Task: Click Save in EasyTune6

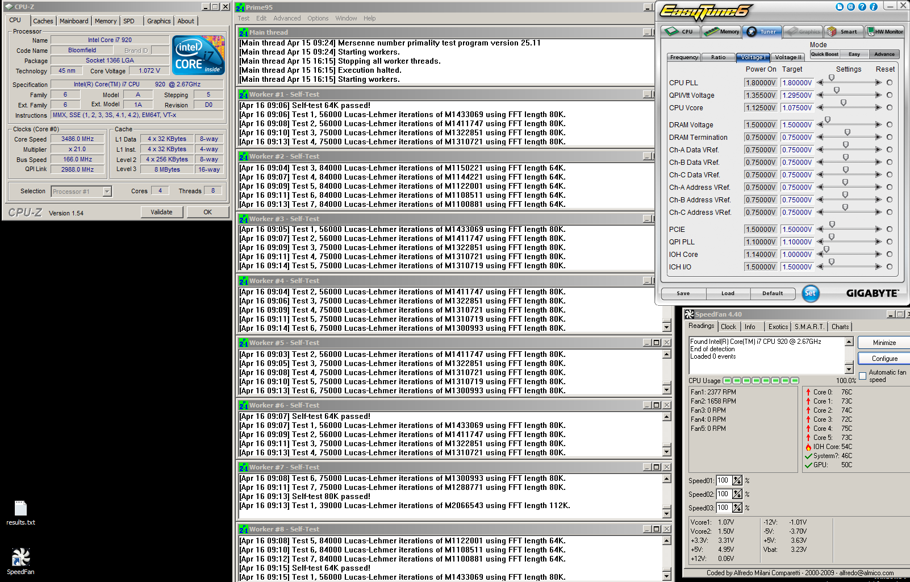Action: click(683, 293)
